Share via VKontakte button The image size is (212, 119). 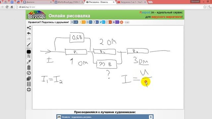click(74, 22)
